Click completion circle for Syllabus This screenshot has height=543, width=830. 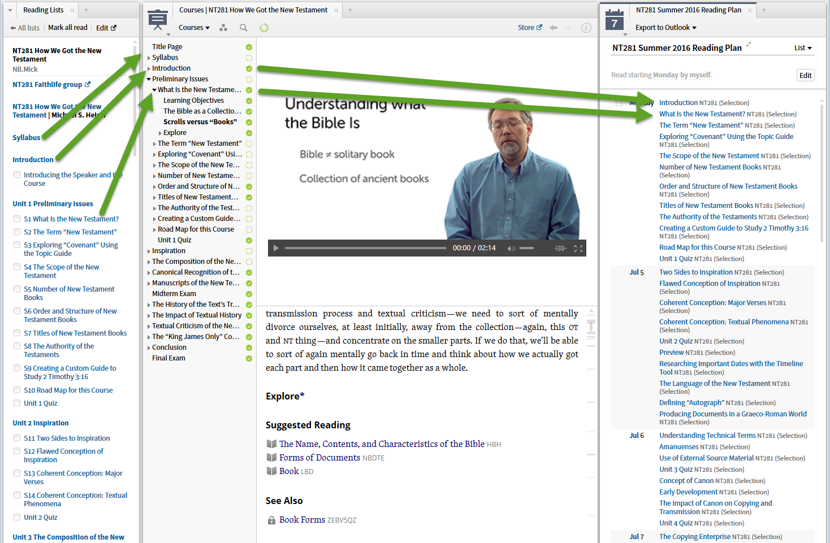(x=249, y=58)
